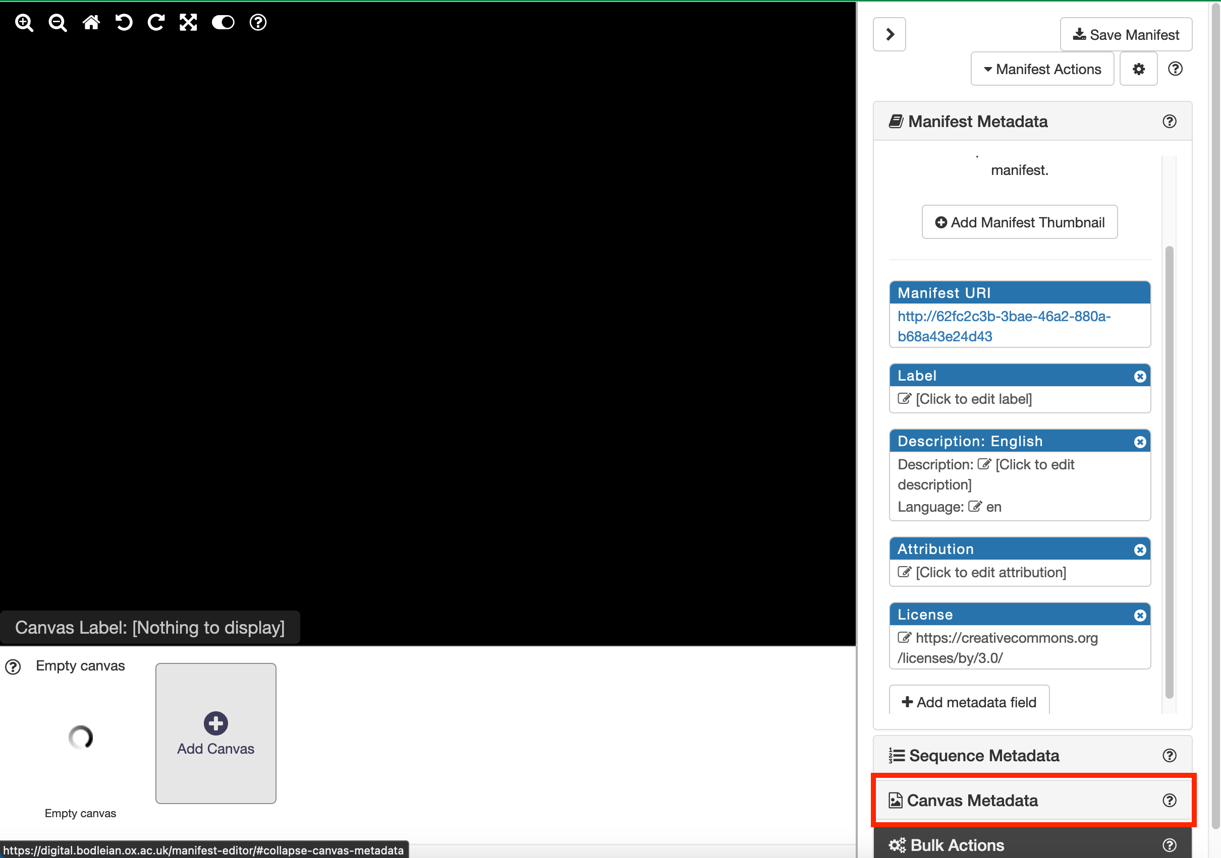Expand the Sequence Metadata panel
The width and height of the screenshot is (1221, 858).
click(1032, 756)
